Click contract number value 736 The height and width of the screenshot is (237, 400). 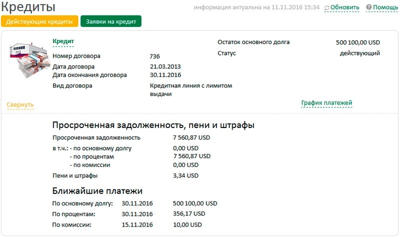point(155,56)
